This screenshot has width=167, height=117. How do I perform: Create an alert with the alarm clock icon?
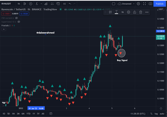pos(58,4)
